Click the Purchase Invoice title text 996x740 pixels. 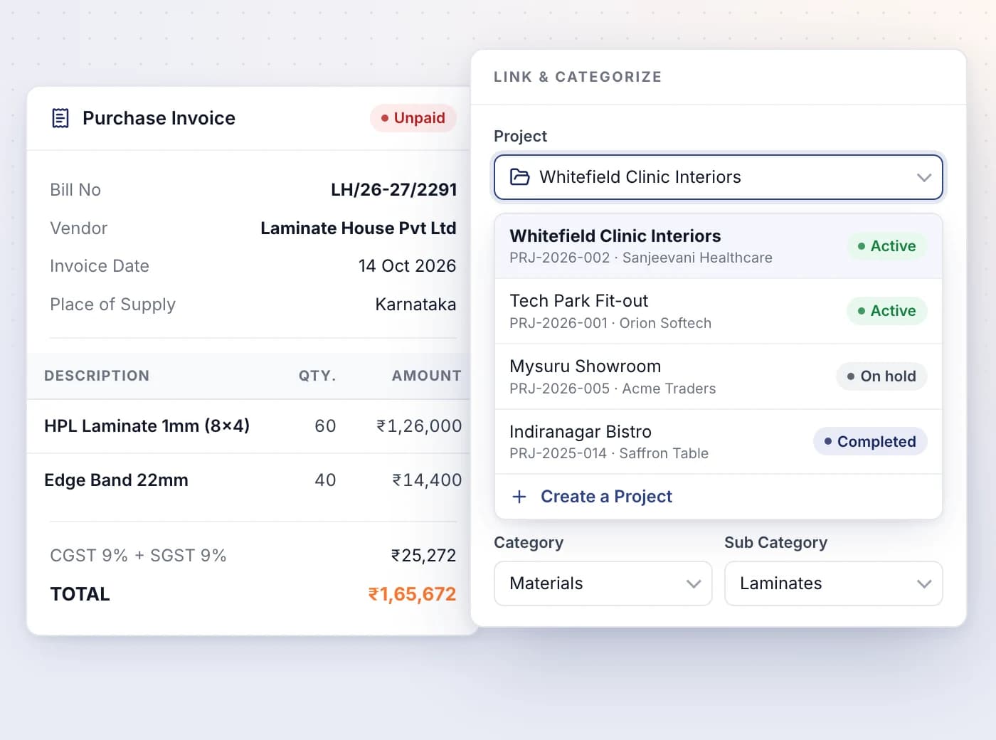coord(159,118)
